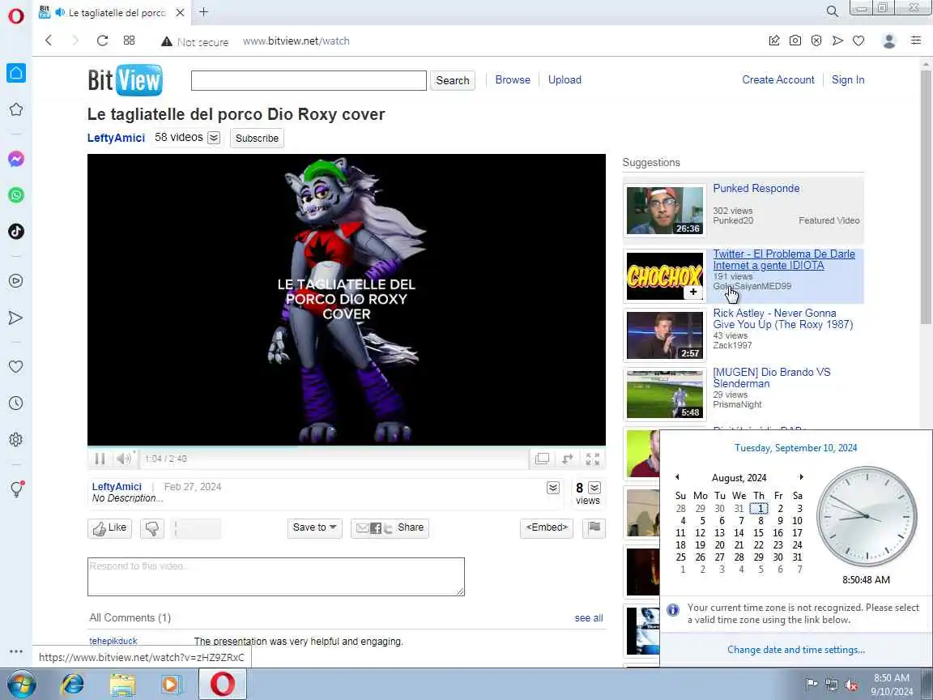The width and height of the screenshot is (933, 700).
Task: Click the Sign In link
Action: coord(848,79)
